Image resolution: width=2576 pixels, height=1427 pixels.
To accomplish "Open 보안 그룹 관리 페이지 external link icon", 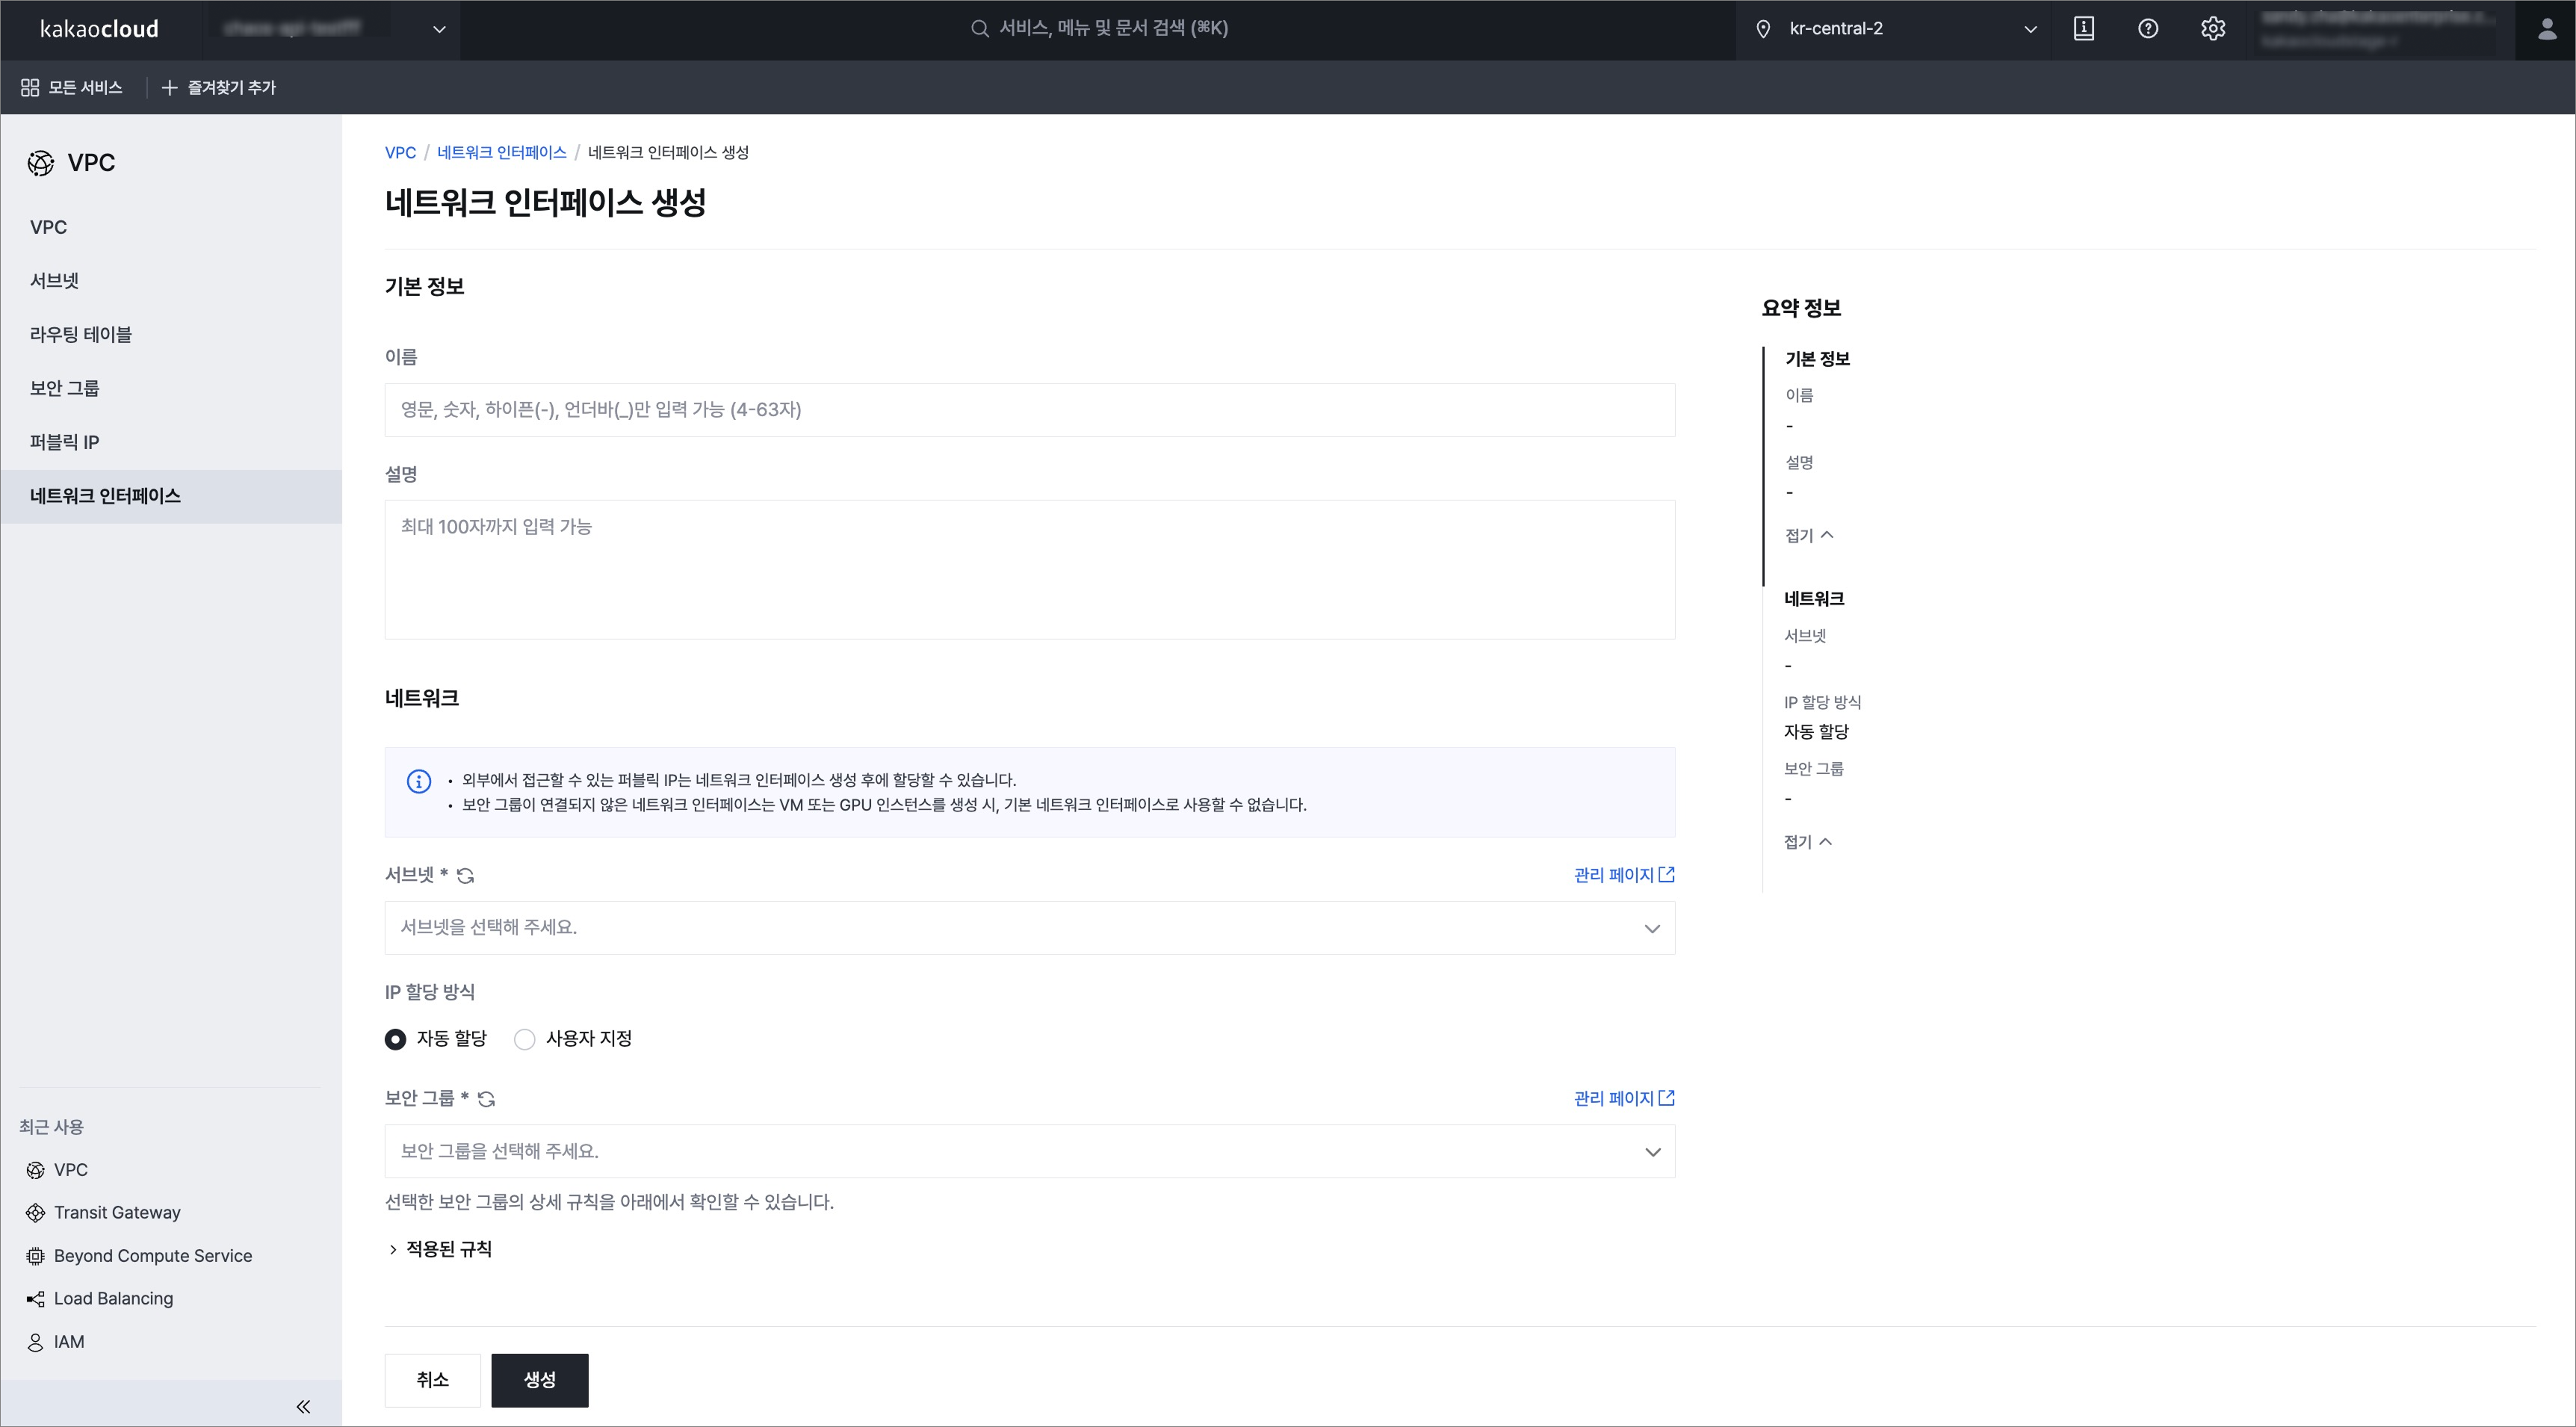I will pos(1665,1097).
